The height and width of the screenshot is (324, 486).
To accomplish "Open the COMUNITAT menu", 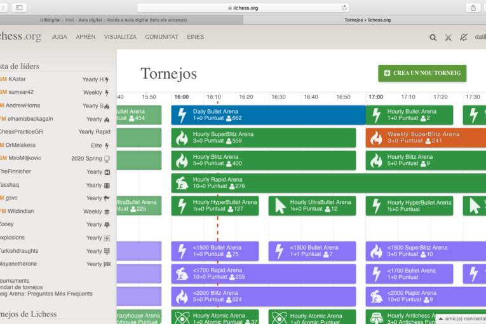I will [x=161, y=37].
